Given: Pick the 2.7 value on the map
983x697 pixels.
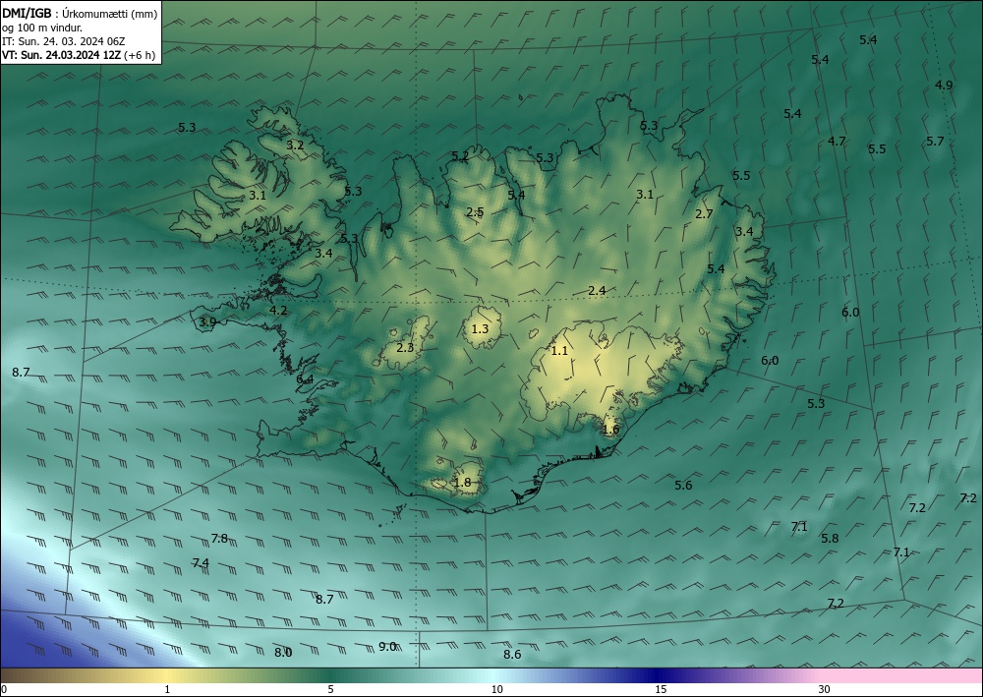Looking at the screenshot, I should [x=704, y=214].
